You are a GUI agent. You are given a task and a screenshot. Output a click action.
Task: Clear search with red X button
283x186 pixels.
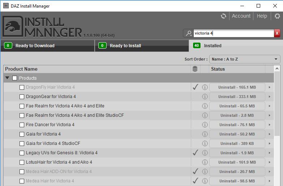[x=277, y=33]
